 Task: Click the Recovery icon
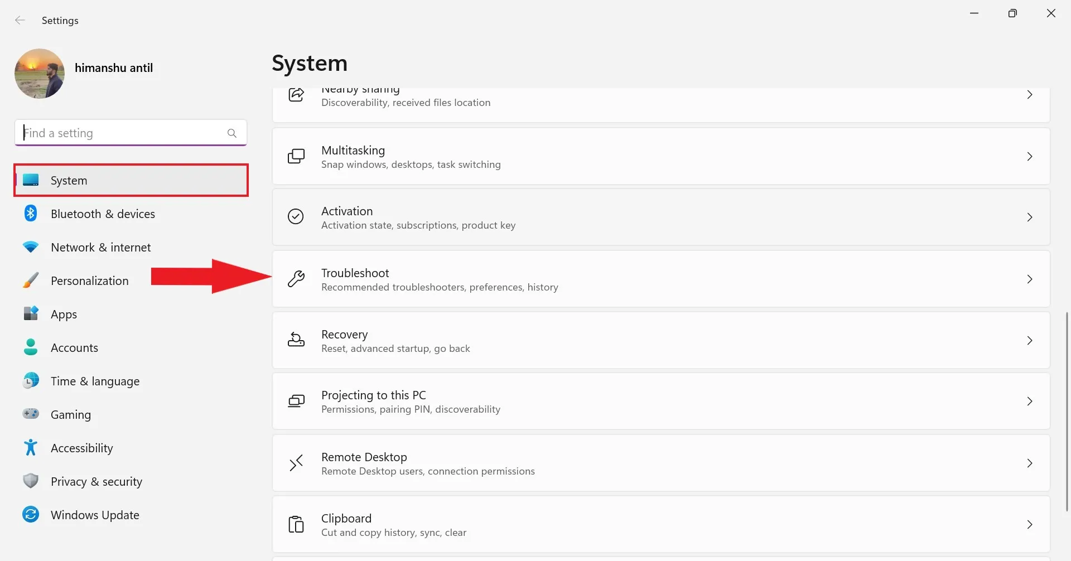296,340
